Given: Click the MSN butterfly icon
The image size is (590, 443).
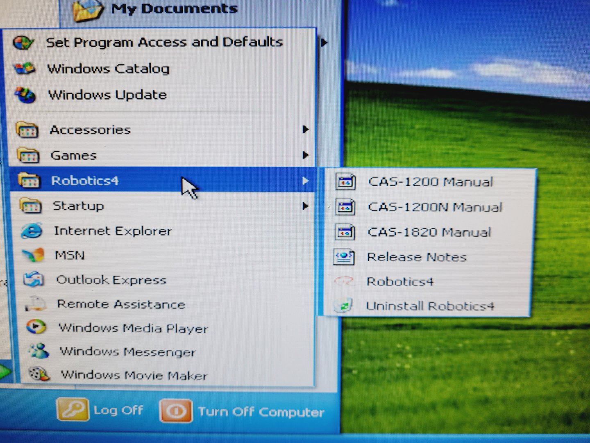Looking at the screenshot, I should coord(33,255).
